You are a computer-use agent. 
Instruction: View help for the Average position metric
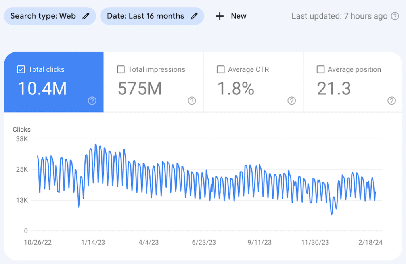coord(392,101)
